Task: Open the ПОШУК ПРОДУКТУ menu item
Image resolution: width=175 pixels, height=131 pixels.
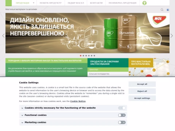Action: [x=51, y=3]
